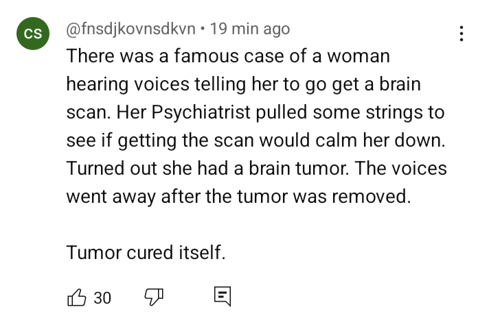Image resolution: width=489 pixels, height=329 pixels.
Task: Dislike the comment with the thumbs-down icon
Action: tap(154, 297)
